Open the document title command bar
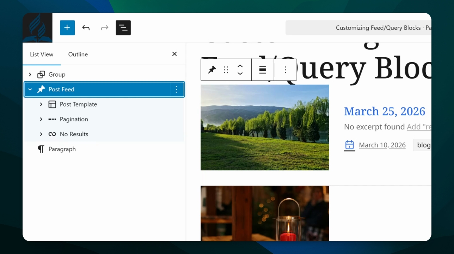The width and height of the screenshot is (454, 254). pos(358,28)
